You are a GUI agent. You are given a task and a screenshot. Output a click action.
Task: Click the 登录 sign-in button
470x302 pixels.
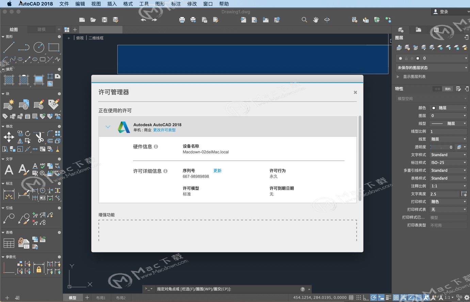pyautogui.click(x=441, y=12)
